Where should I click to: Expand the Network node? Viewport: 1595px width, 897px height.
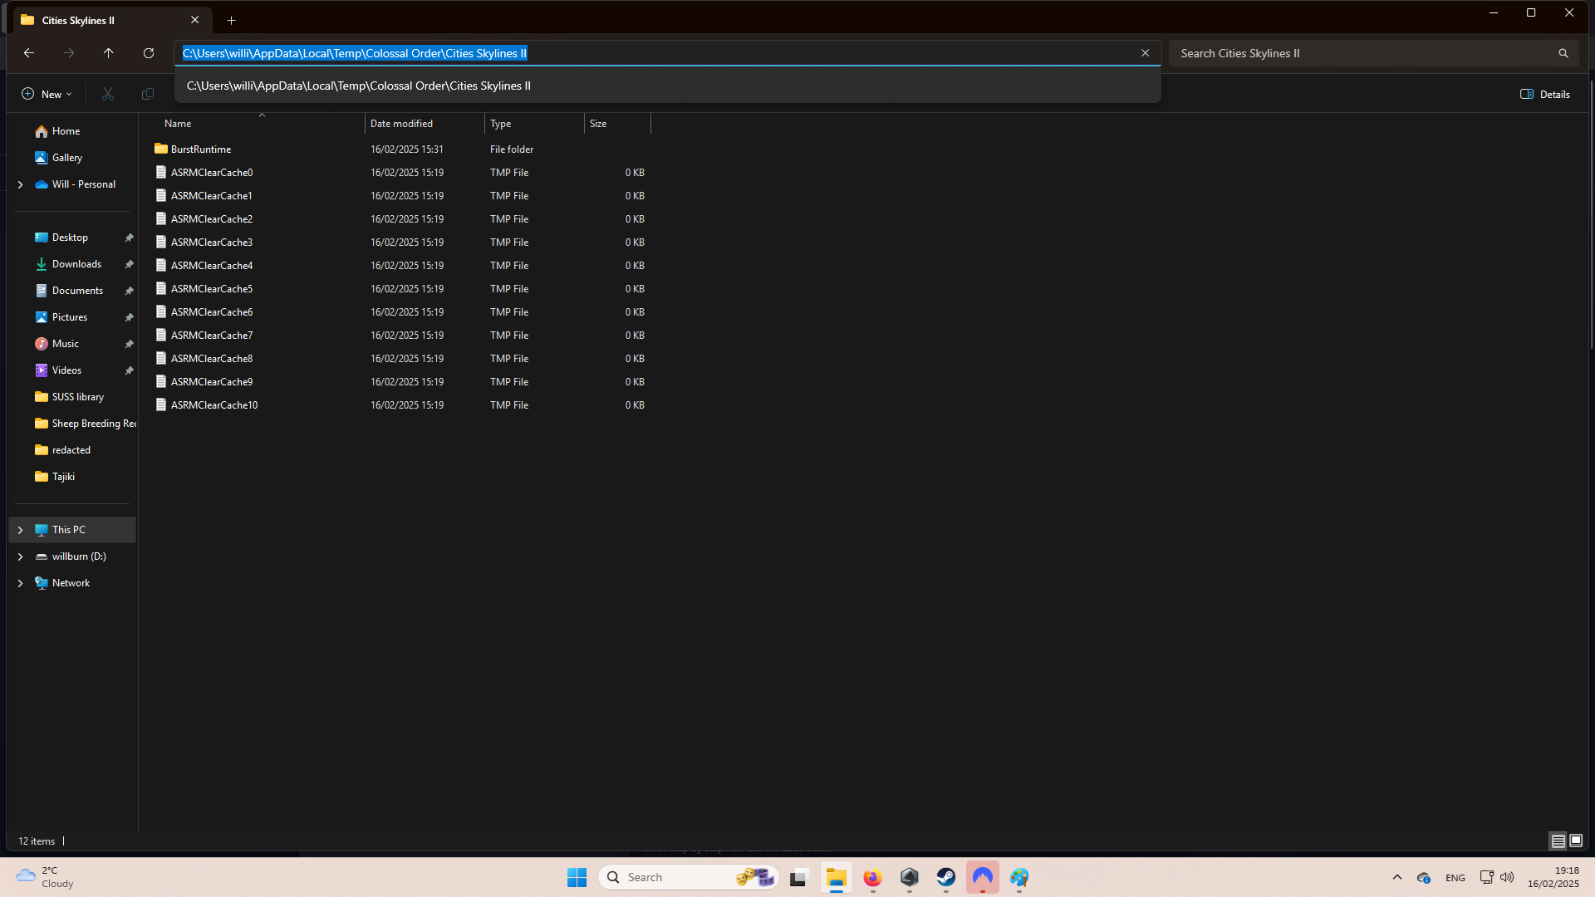pos(21,583)
